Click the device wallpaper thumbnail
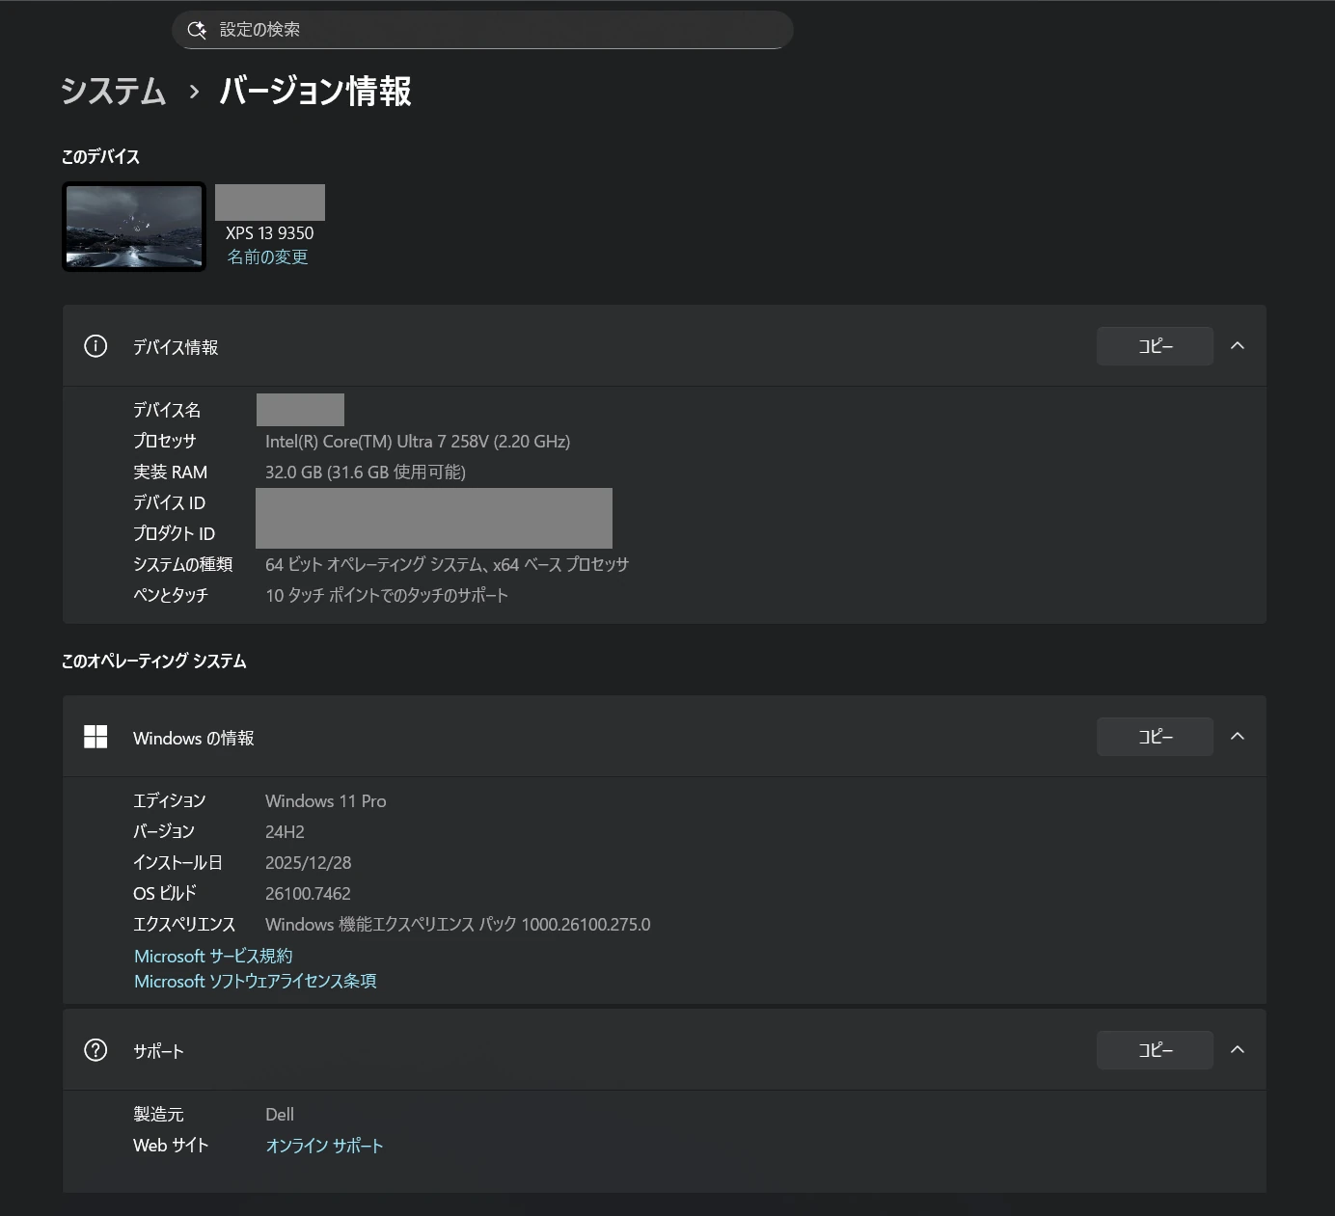This screenshot has width=1335, height=1216. pos(134,227)
